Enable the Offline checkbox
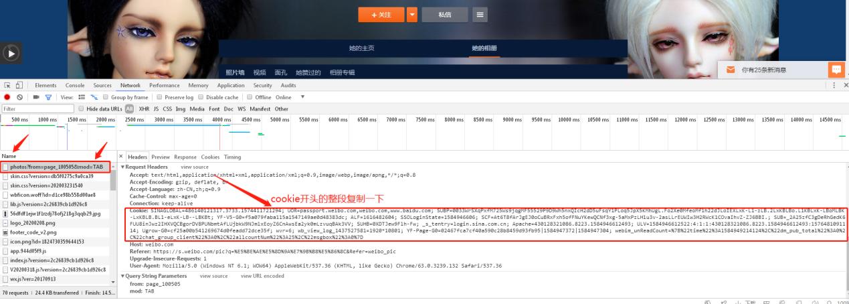The width and height of the screenshot is (849, 304). 249,97
